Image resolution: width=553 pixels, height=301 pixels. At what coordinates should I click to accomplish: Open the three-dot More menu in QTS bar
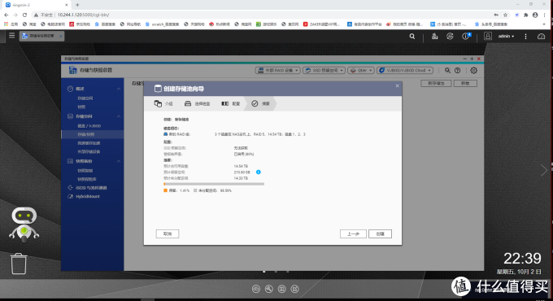click(525, 37)
